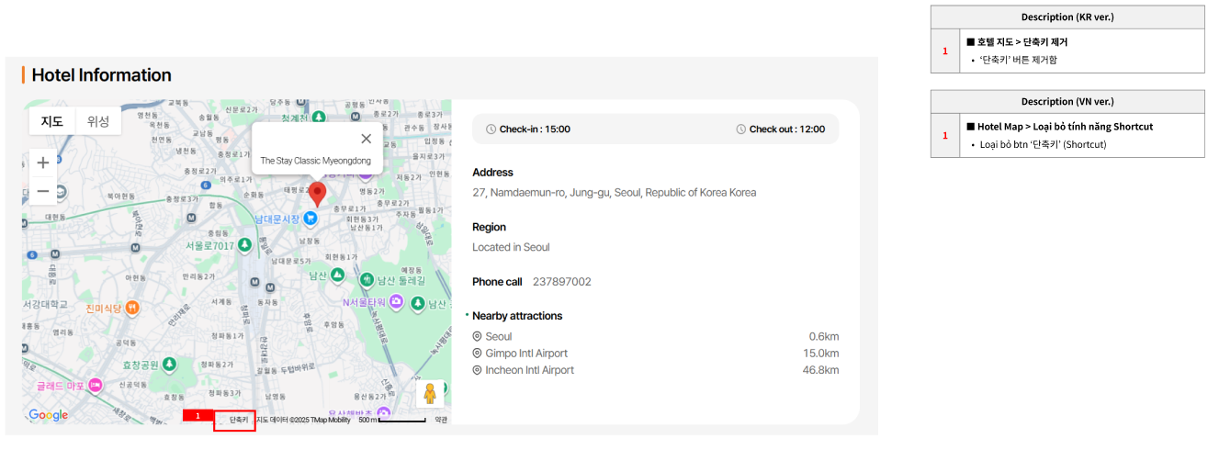The height and width of the screenshot is (461, 1208).
Task: Click the Seoul nearby attraction entry
Action: point(499,337)
